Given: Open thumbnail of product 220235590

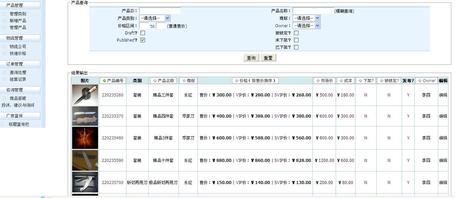Looking at the screenshot, I should point(85,160).
